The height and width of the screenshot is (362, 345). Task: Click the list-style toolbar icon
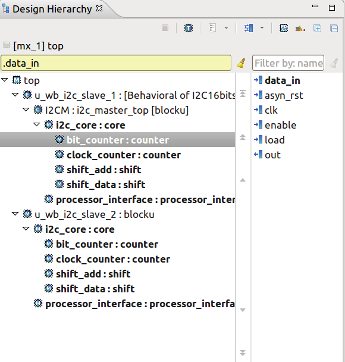(212, 28)
